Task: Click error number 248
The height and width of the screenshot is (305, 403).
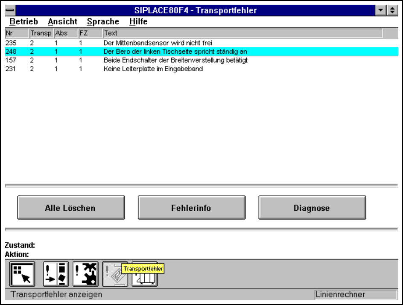Action: click(11, 52)
